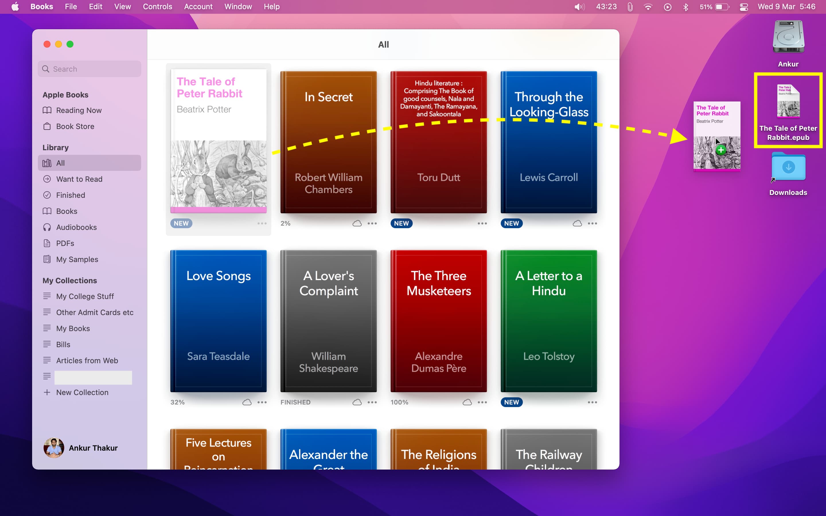Screen dimensions: 826x516
Task: Open the three-dot menu under In Secret
Action: click(x=372, y=223)
